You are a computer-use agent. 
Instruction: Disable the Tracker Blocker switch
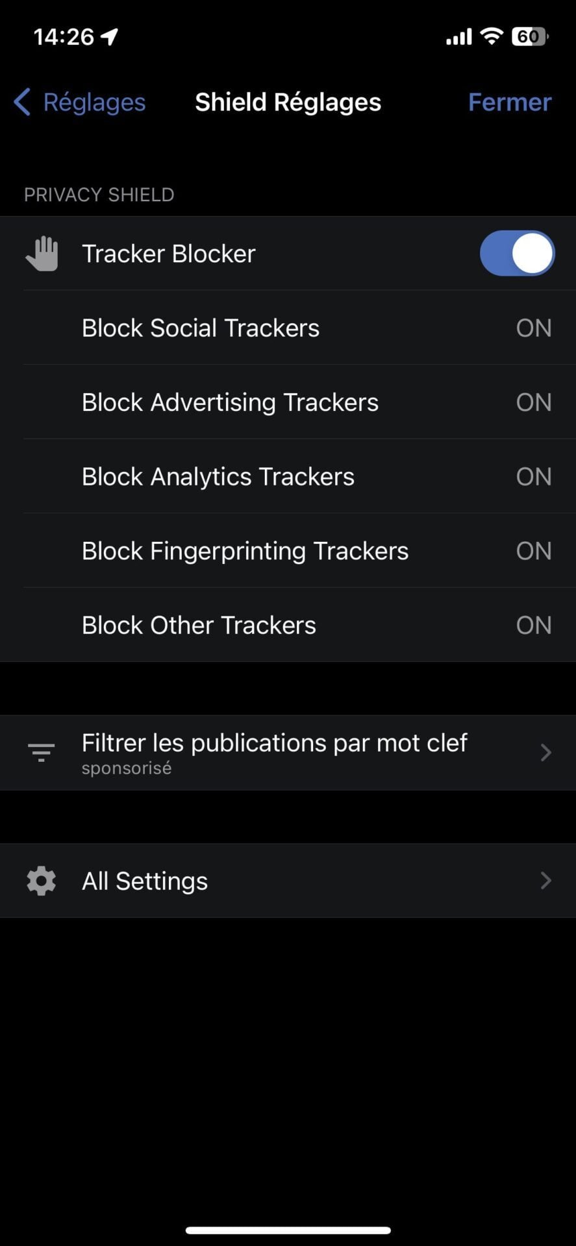[517, 254]
